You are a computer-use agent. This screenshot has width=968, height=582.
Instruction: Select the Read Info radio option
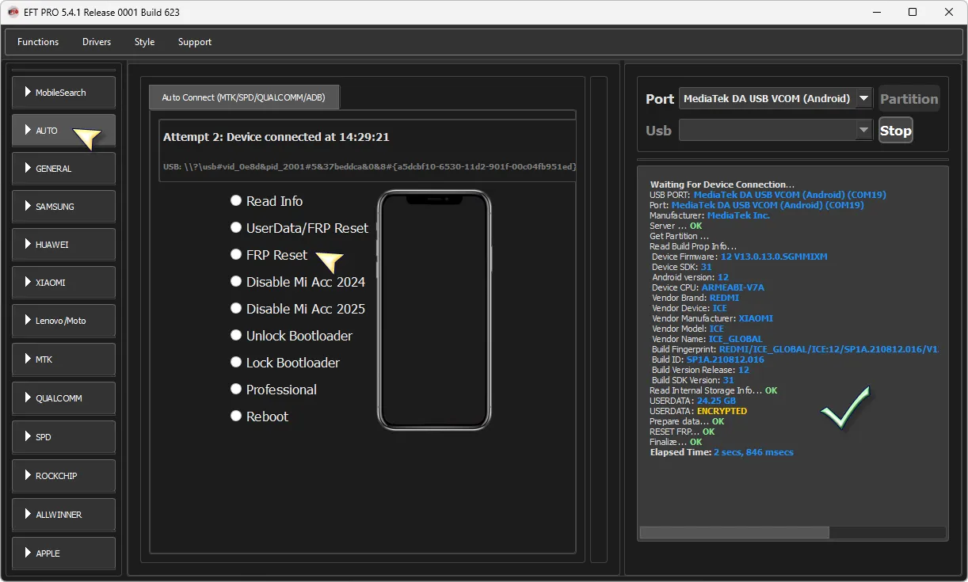click(236, 201)
